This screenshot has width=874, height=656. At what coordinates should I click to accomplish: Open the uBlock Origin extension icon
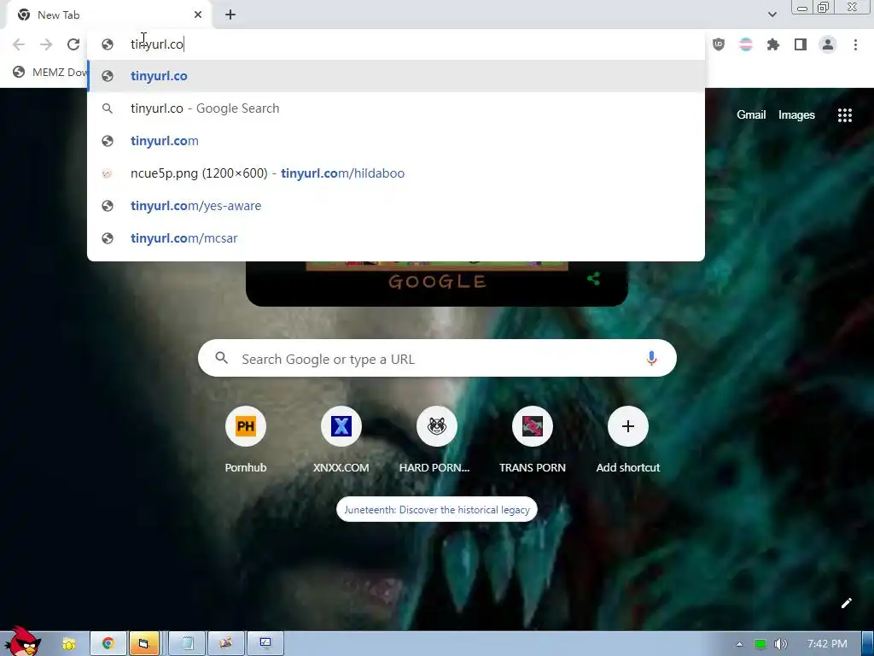pyautogui.click(x=719, y=44)
